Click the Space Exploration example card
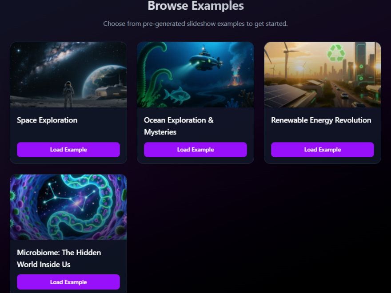 (68, 102)
